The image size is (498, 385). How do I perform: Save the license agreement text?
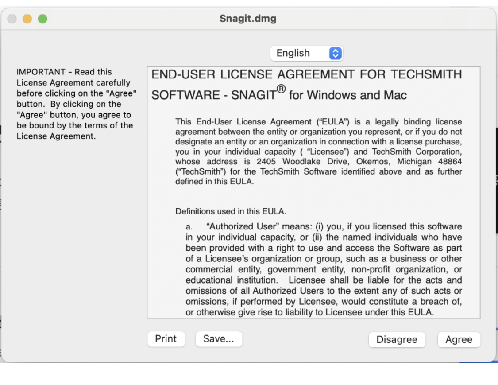pyautogui.click(x=219, y=339)
